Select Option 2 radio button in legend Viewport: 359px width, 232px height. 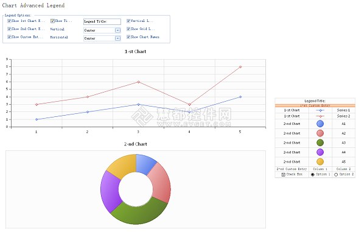pos(336,175)
